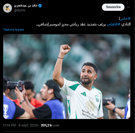Click the raised fist in the photo
The height and width of the screenshot is (133, 135).
point(65,49)
